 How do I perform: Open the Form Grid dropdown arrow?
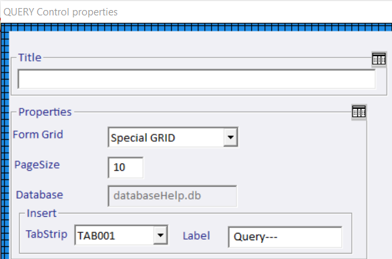click(x=230, y=137)
